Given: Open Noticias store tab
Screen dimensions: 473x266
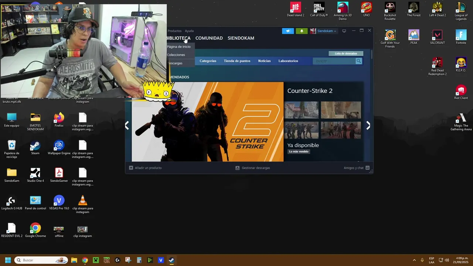Looking at the screenshot, I should (x=264, y=61).
